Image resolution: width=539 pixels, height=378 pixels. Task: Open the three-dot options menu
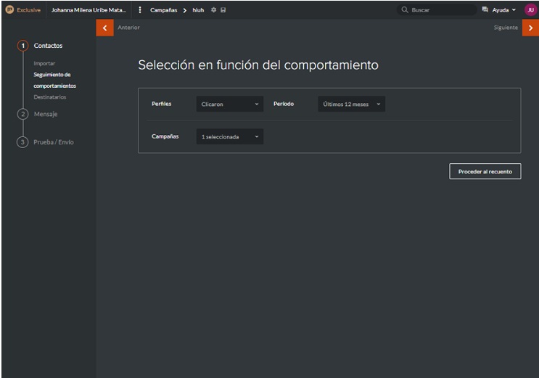140,10
